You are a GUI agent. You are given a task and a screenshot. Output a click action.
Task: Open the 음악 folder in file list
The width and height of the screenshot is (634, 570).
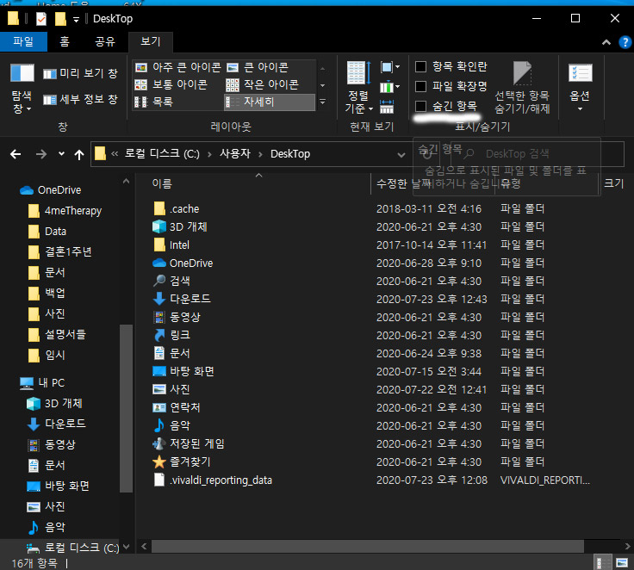tap(179, 425)
